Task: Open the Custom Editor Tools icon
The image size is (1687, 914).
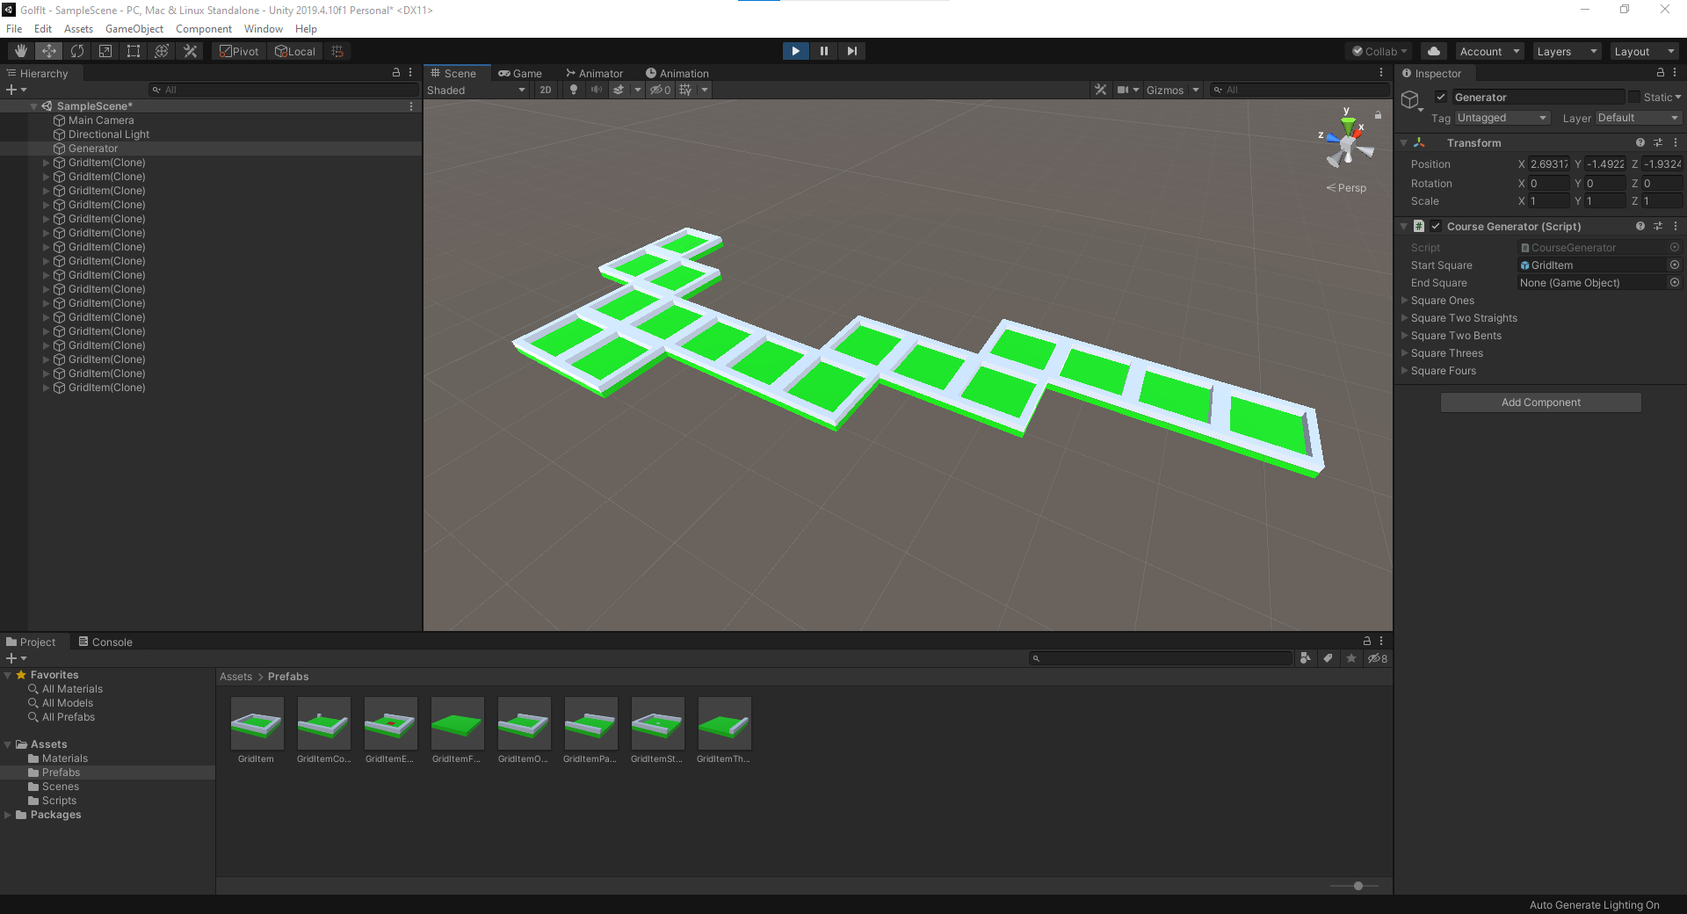Action: [190, 50]
